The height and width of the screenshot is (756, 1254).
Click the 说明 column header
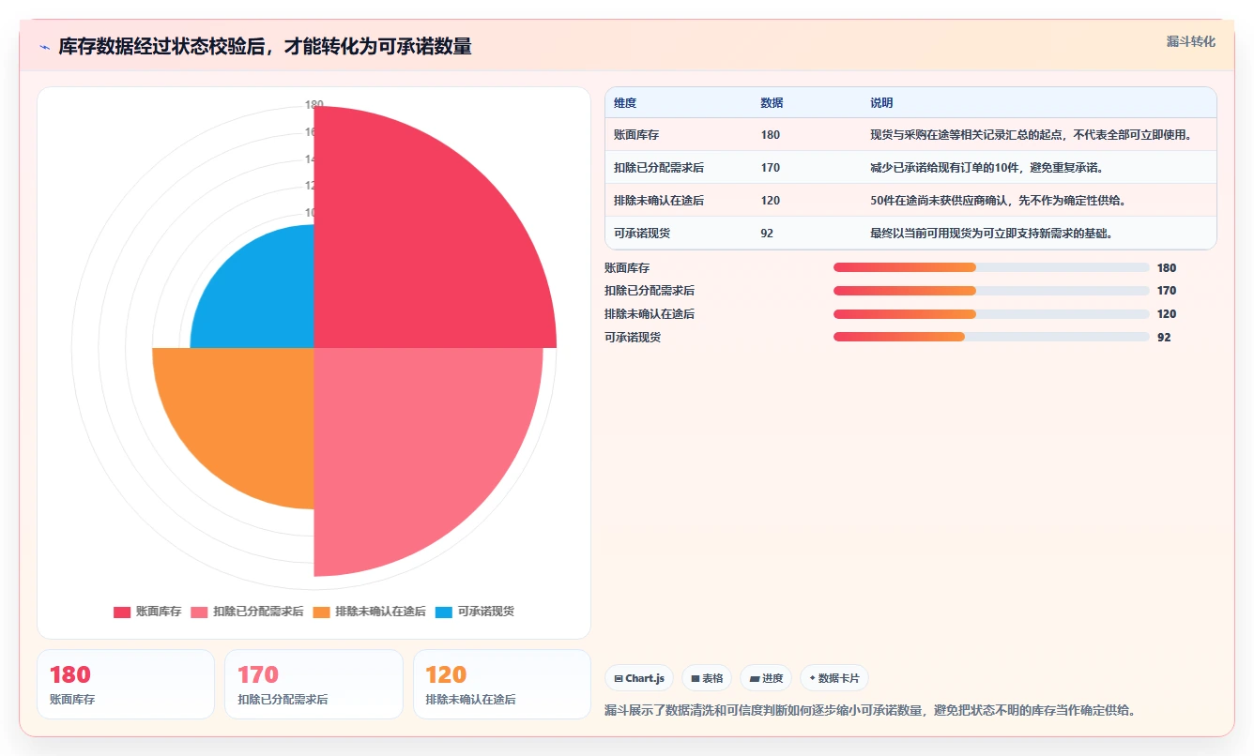[881, 103]
